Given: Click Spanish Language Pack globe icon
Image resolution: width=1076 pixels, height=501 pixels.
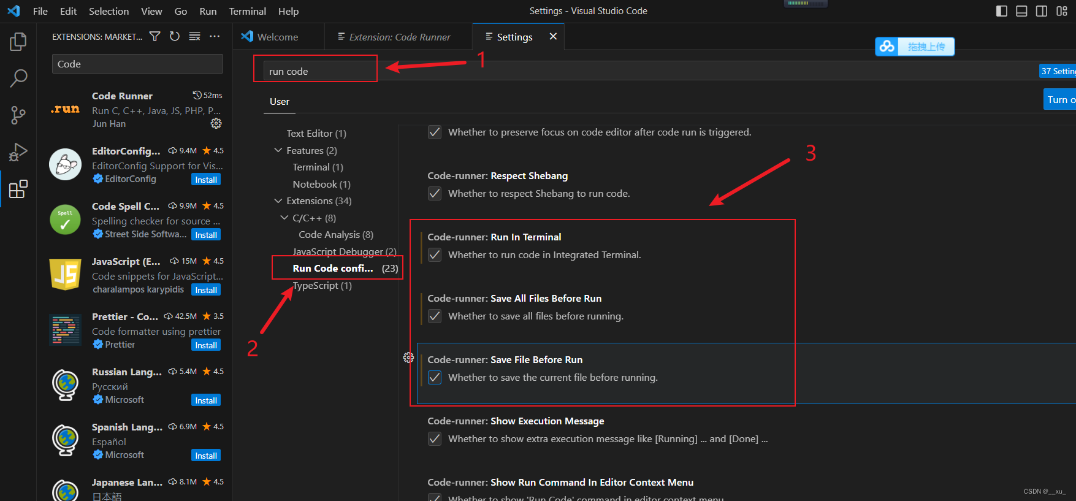Looking at the screenshot, I should point(65,440).
